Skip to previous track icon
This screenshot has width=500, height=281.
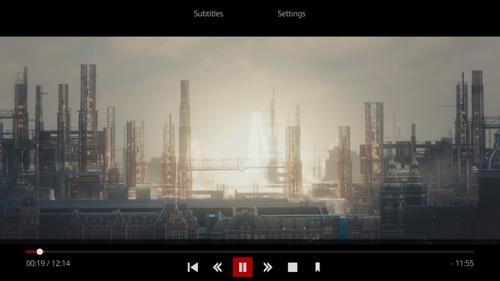coord(192,267)
